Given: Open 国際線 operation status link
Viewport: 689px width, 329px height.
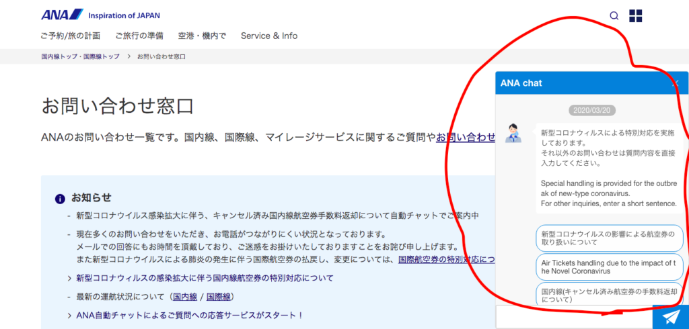Looking at the screenshot, I should click(x=219, y=297).
